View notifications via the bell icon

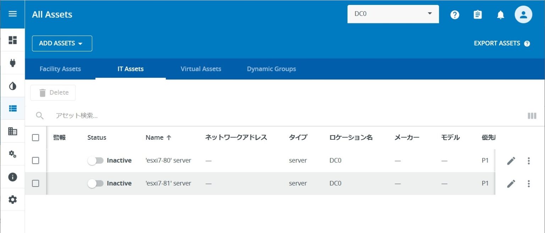point(500,15)
